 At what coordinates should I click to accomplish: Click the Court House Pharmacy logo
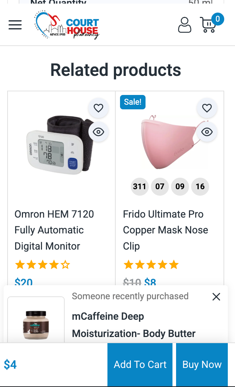(x=67, y=25)
